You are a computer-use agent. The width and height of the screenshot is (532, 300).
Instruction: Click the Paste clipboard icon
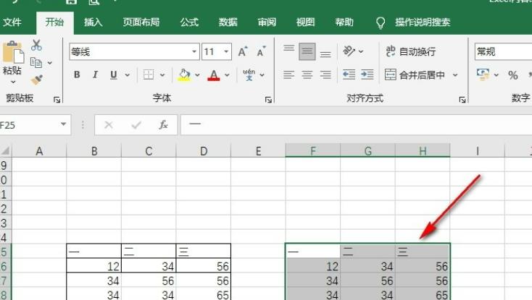pos(13,53)
